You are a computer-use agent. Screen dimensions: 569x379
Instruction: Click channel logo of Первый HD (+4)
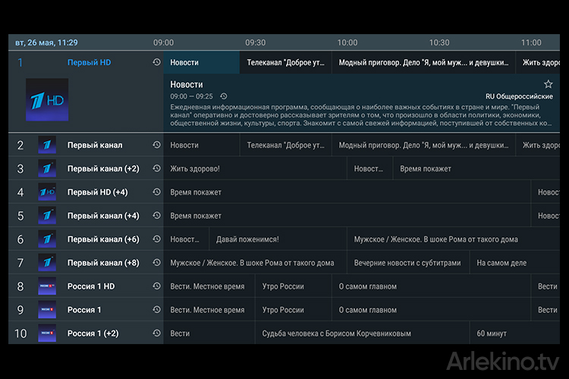(x=47, y=192)
